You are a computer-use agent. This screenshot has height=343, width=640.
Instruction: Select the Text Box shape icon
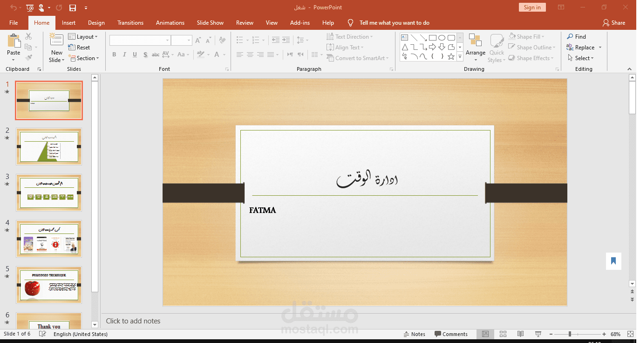(404, 38)
